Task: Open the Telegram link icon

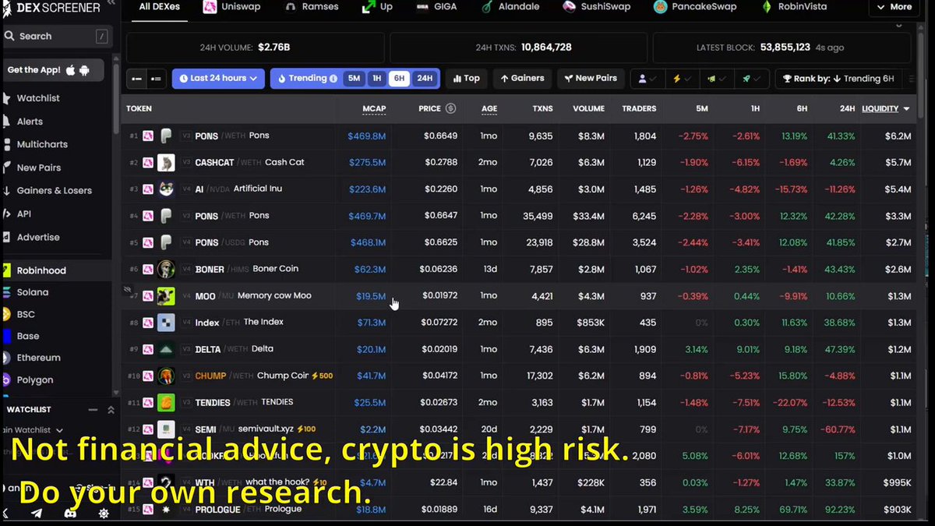Action: [x=37, y=514]
